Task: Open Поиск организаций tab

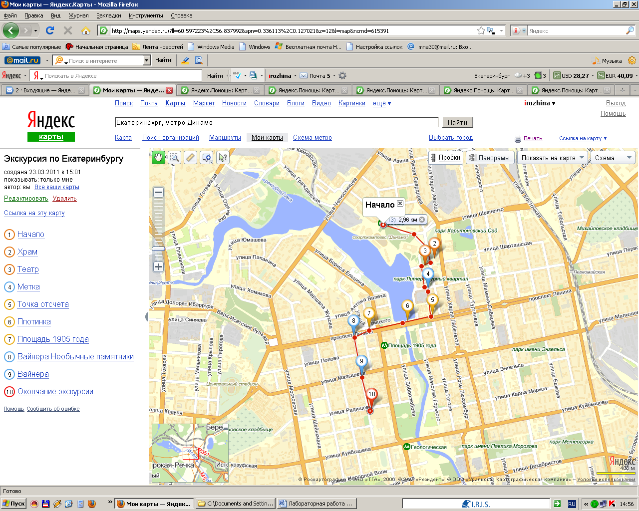Action: click(x=171, y=137)
